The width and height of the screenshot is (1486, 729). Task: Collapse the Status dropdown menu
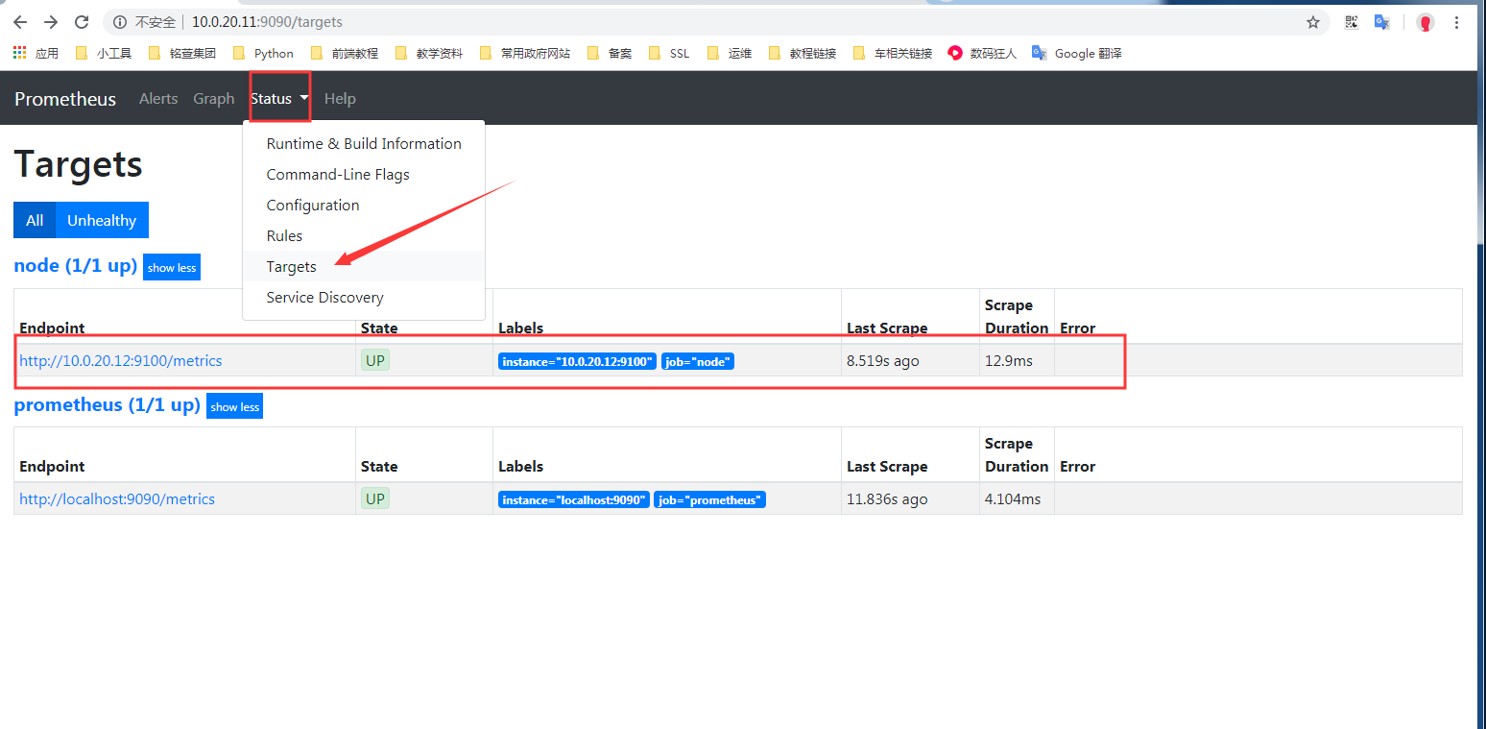tap(279, 98)
